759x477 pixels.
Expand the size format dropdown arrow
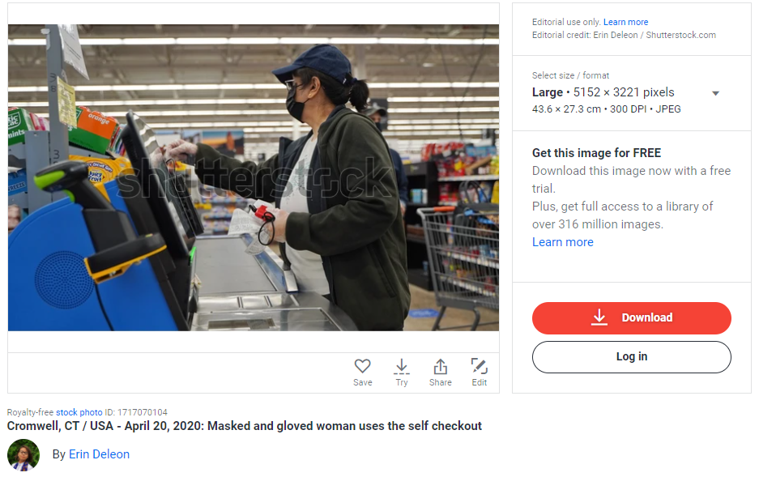pos(715,93)
